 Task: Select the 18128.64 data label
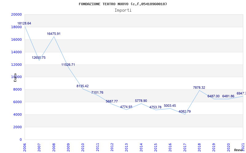click(x=24, y=24)
